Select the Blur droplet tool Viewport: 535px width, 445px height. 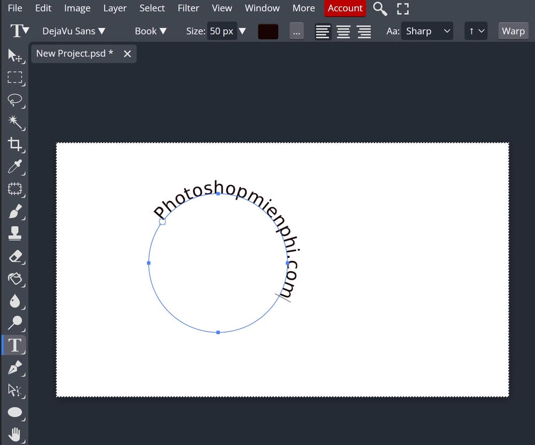pyautogui.click(x=14, y=301)
